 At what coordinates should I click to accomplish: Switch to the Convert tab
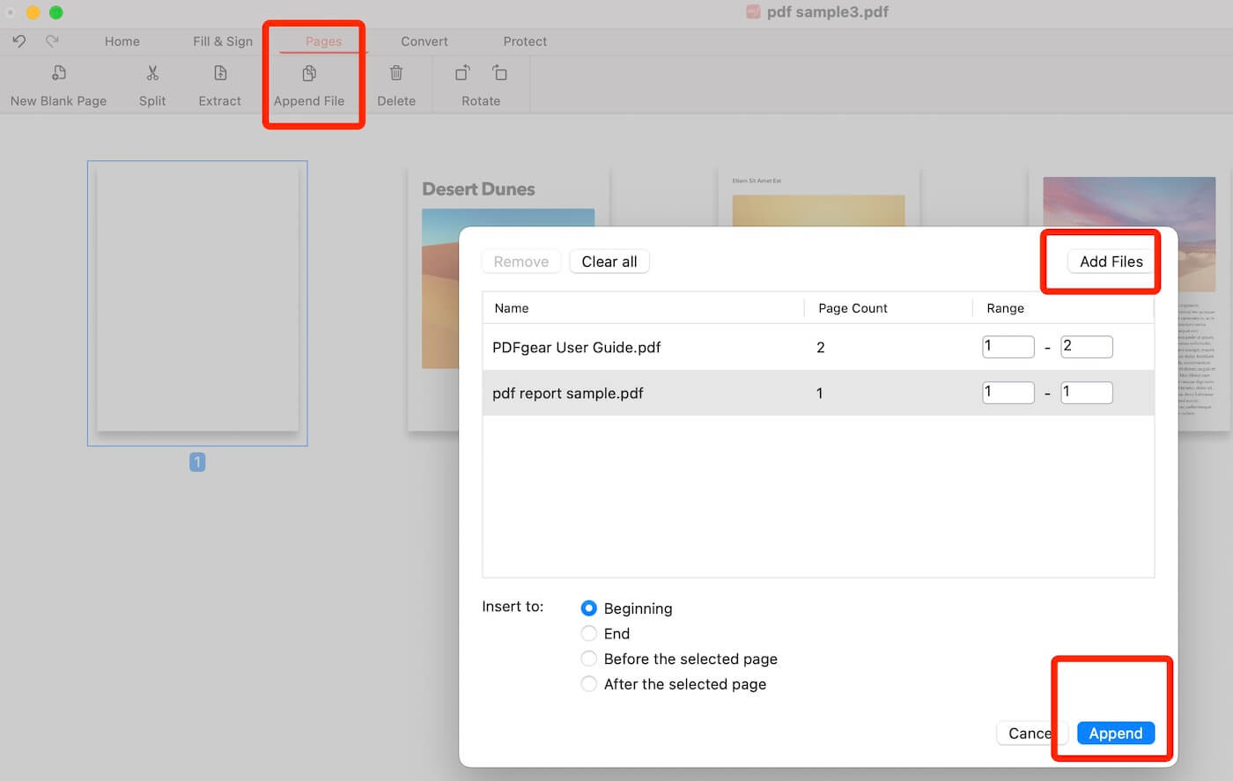[424, 41]
